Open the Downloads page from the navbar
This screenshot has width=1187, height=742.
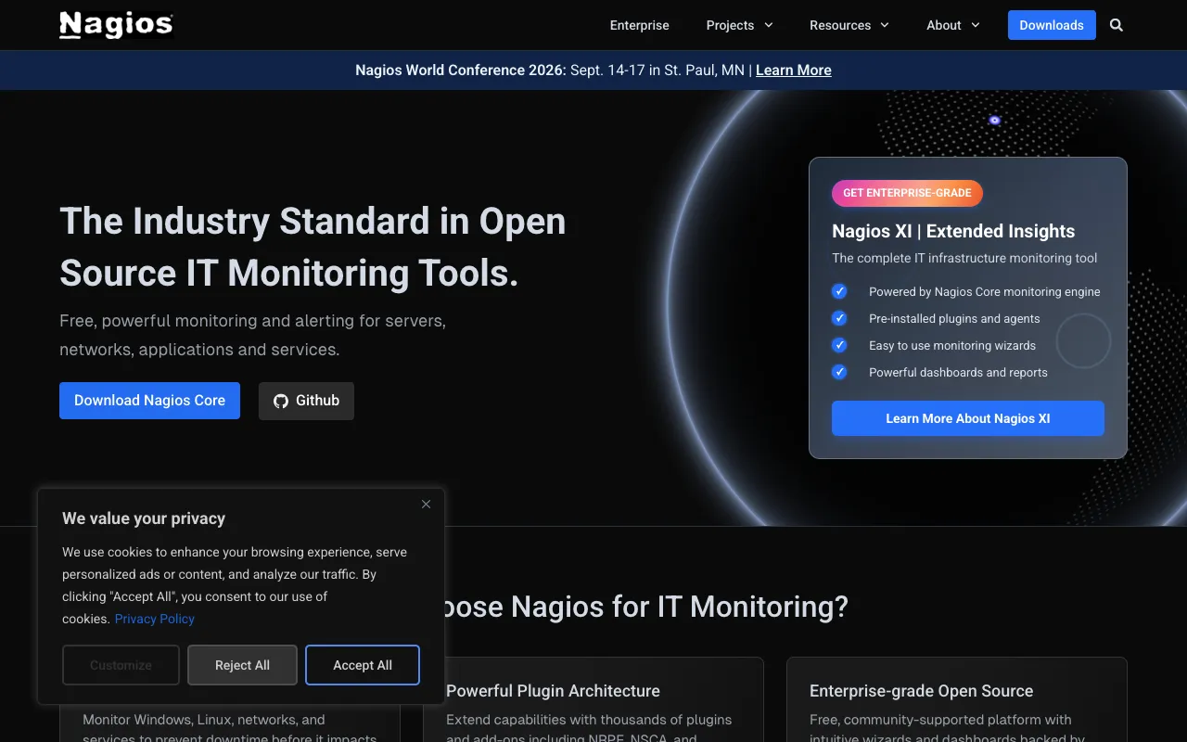point(1052,25)
